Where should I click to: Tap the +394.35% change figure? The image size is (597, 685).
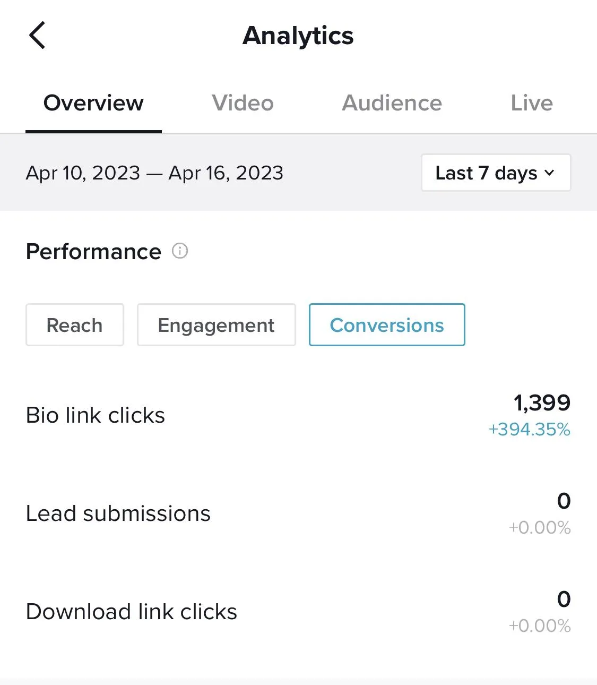coord(530,429)
